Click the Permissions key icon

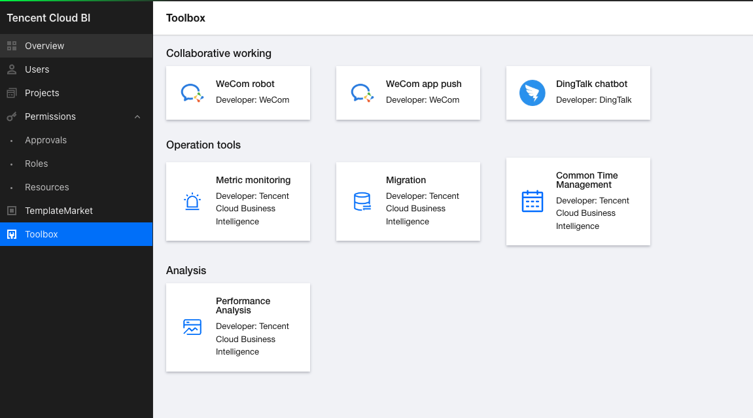click(11, 116)
